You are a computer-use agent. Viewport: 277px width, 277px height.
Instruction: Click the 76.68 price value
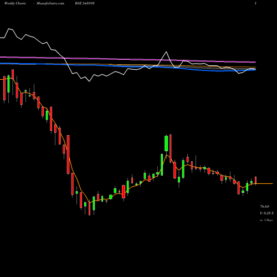click(x=264, y=207)
